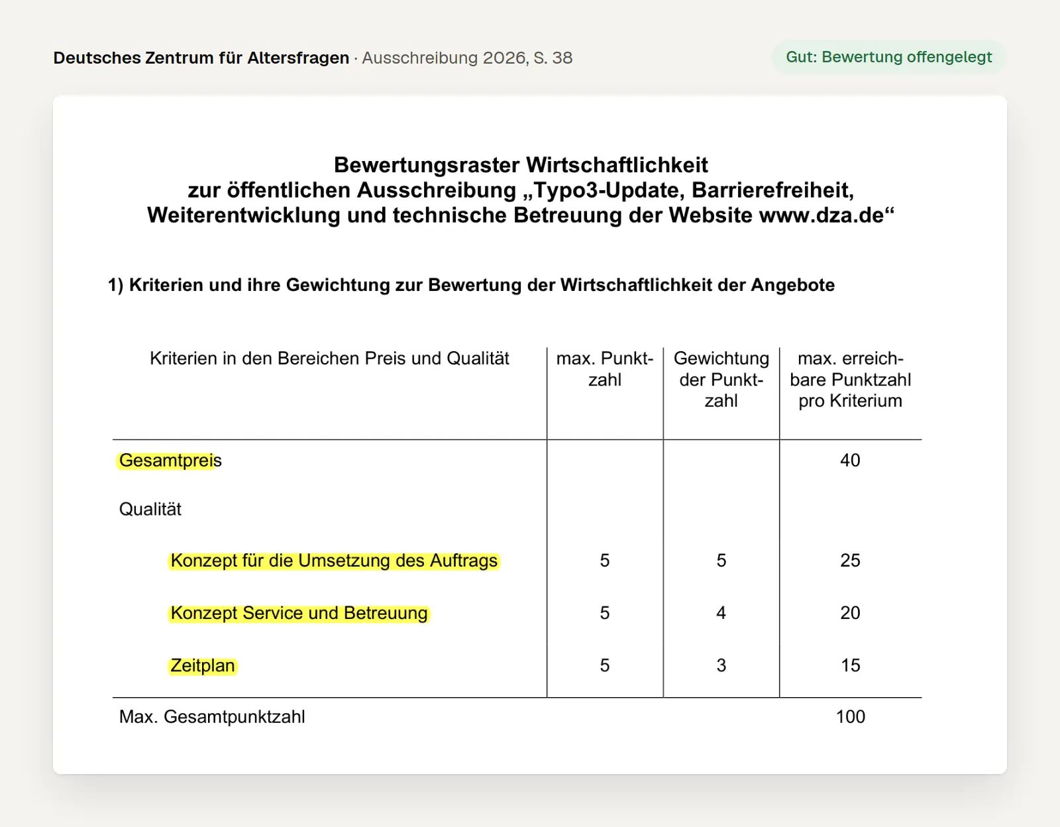The image size is (1060, 827).
Task: Click the 'Gewichtung der Punktzahl' column header
Action: 721,380
